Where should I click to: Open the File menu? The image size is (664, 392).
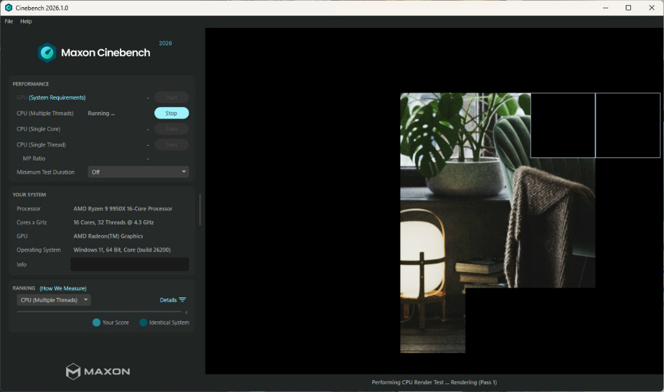coord(9,21)
